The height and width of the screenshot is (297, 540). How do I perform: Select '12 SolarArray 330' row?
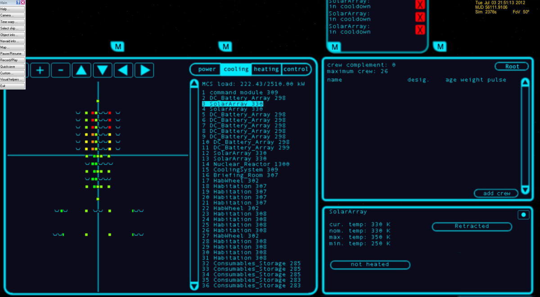[234, 153]
